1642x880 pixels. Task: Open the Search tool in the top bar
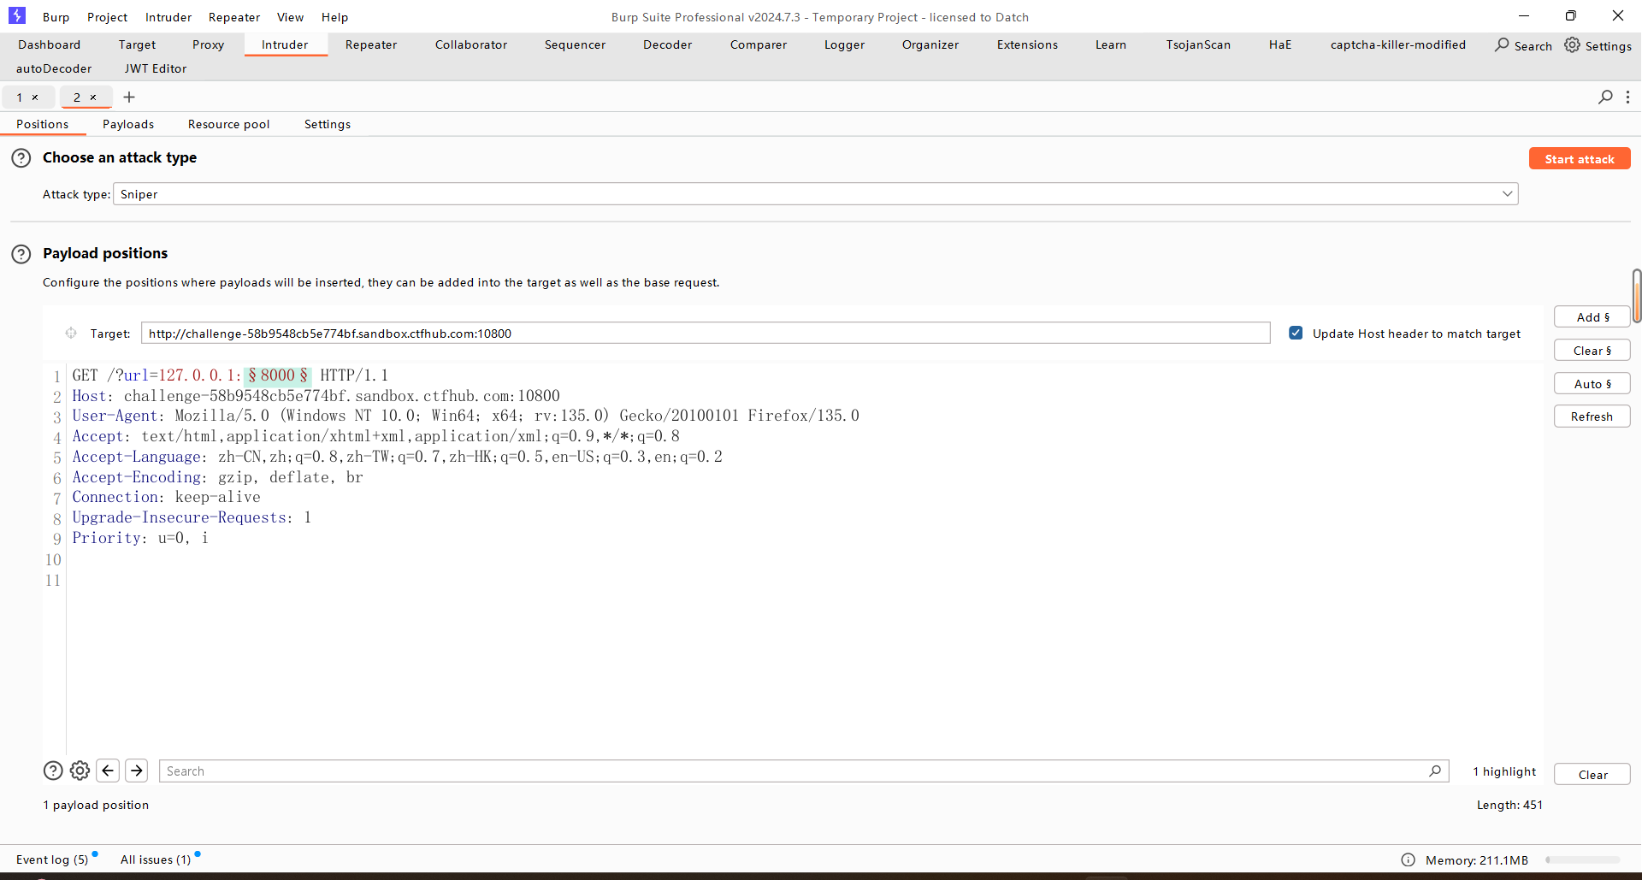click(x=1522, y=45)
